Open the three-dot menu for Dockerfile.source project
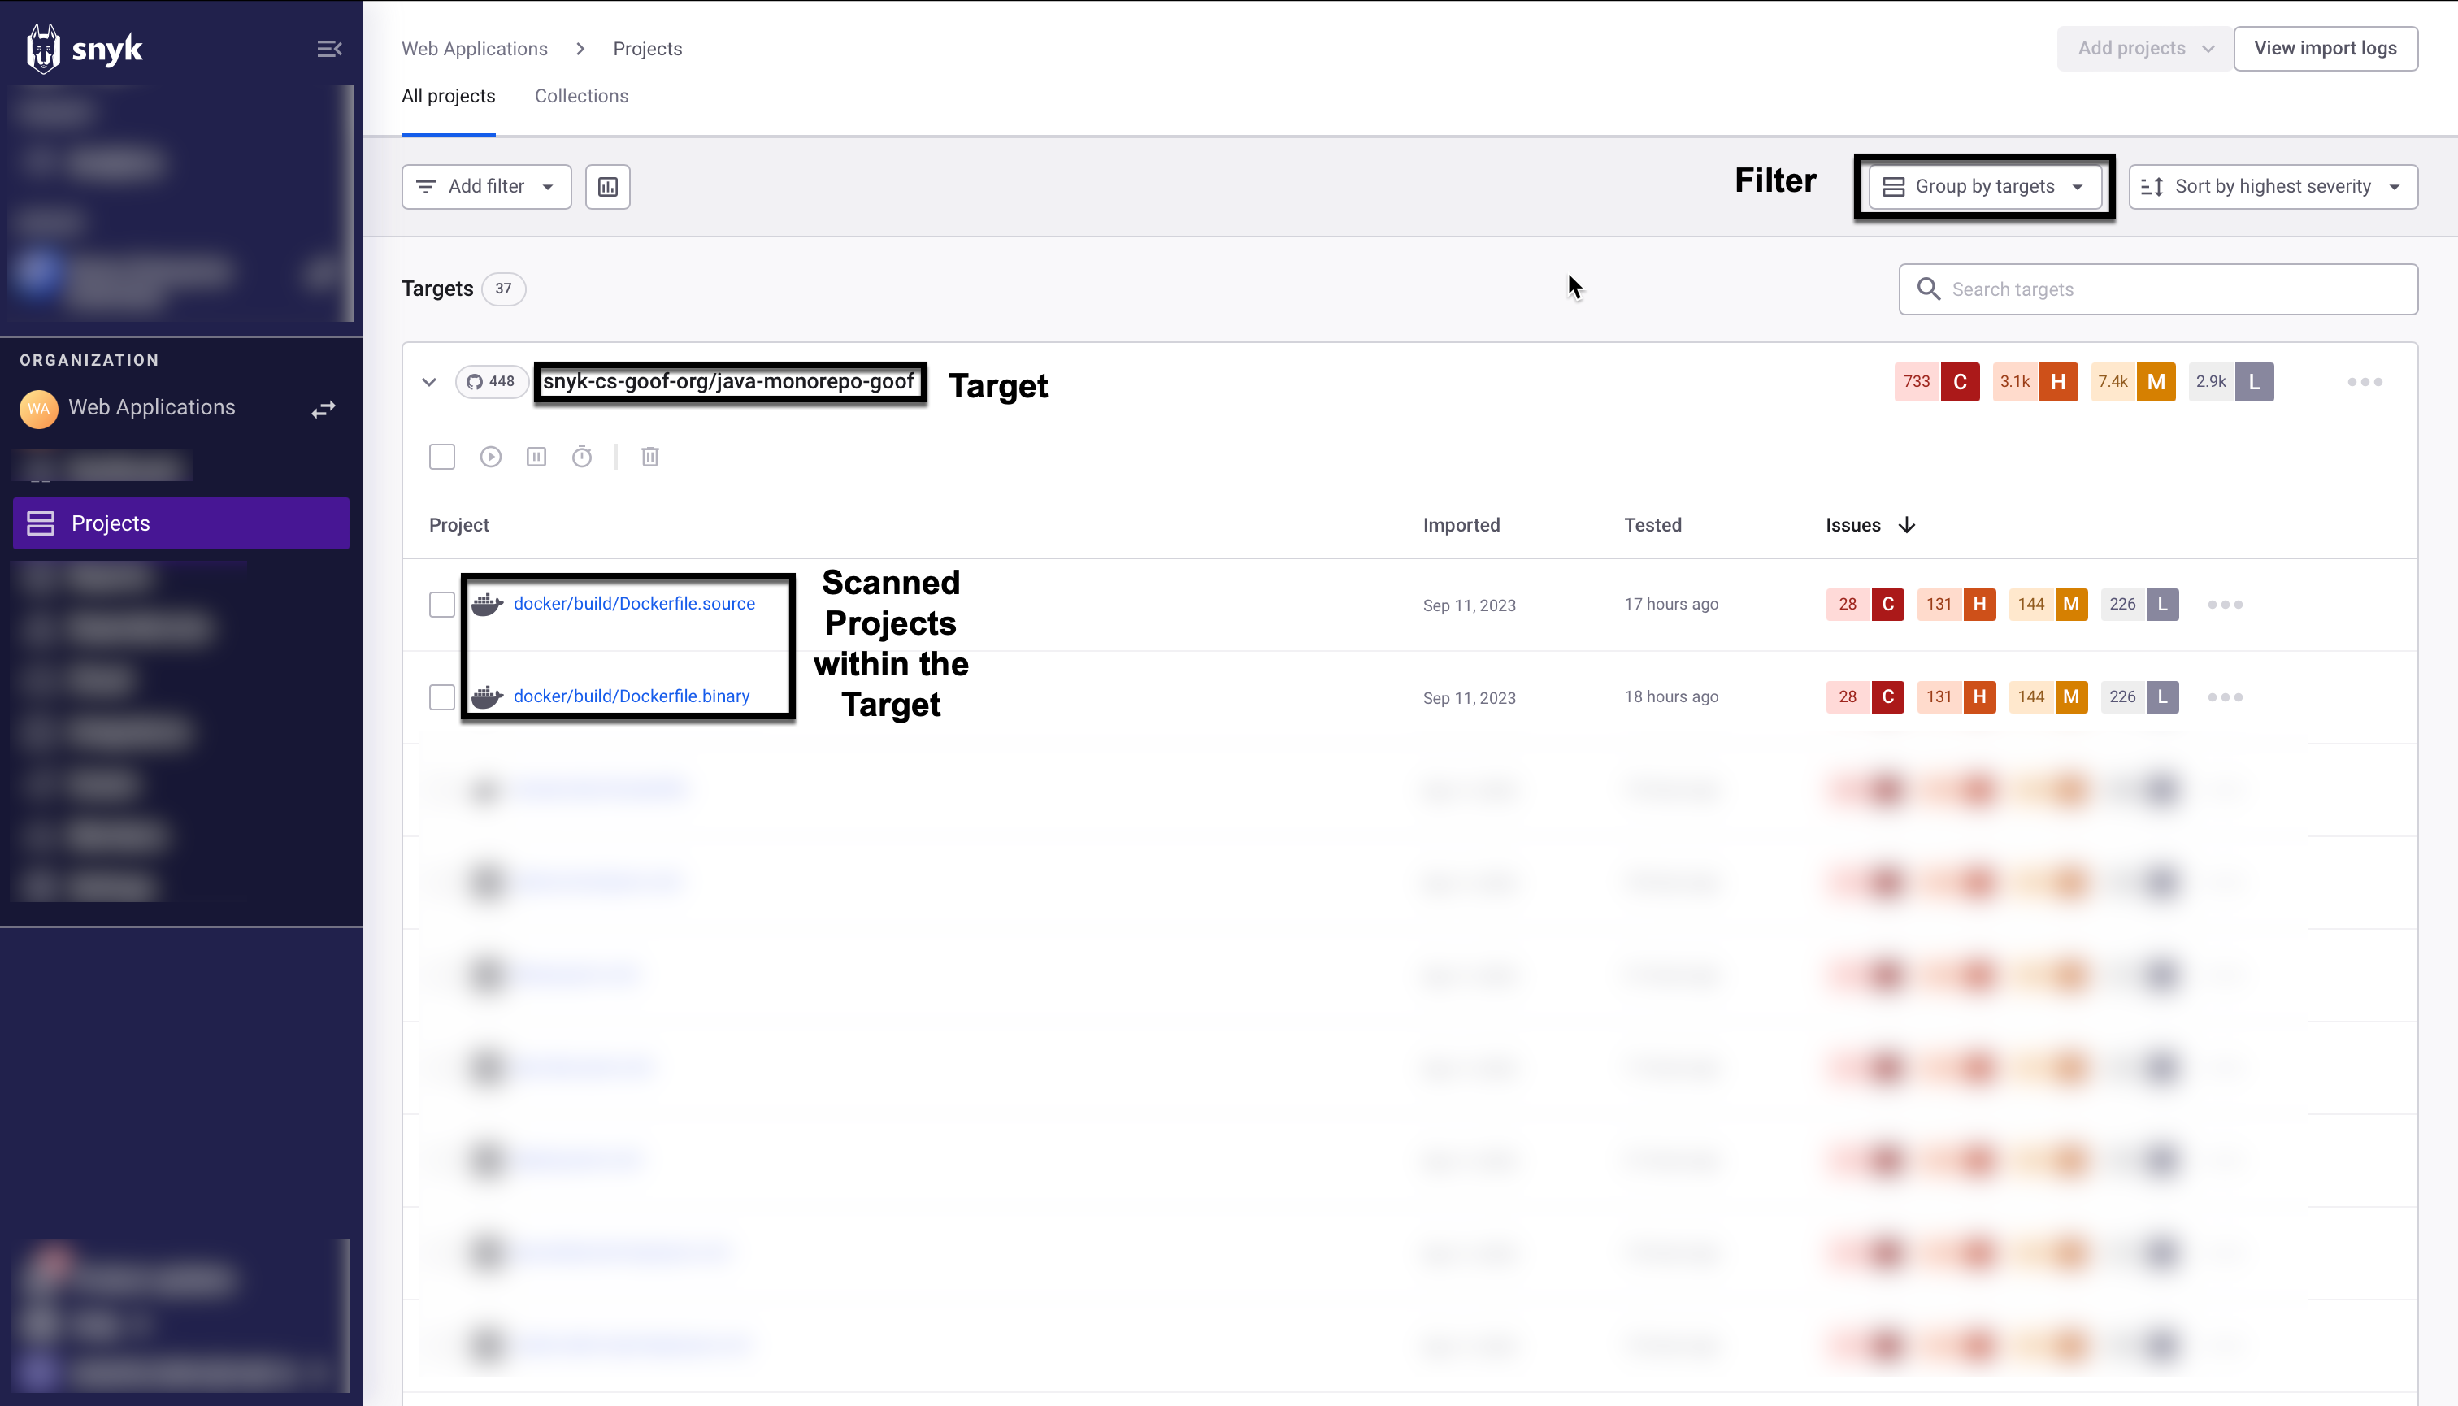The width and height of the screenshot is (2458, 1406). point(2224,604)
